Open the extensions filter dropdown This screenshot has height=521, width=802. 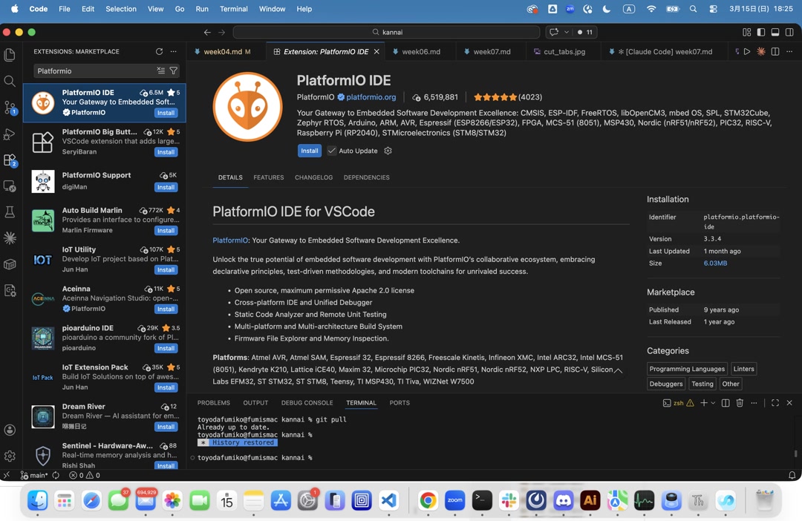[x=174, y=71]
